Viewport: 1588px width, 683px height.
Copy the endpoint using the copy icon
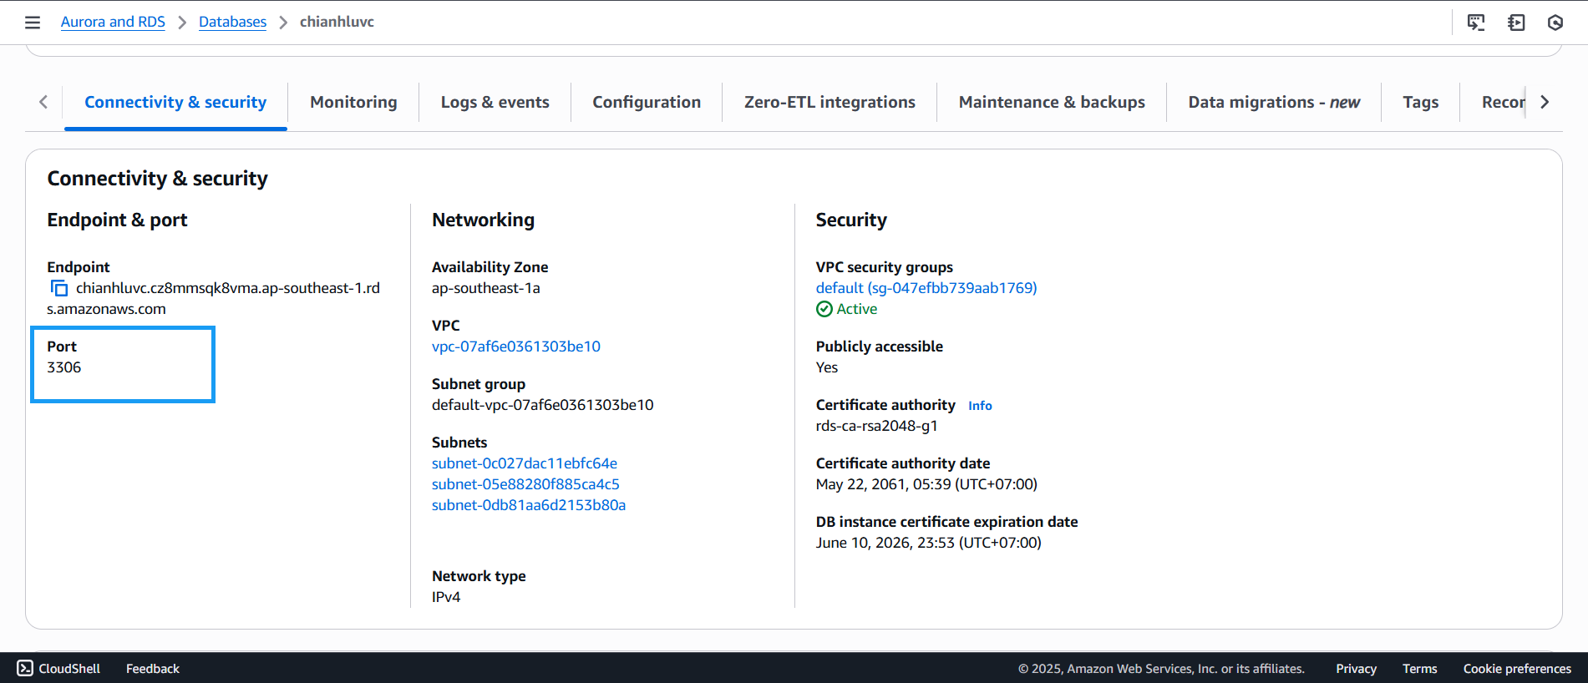59,288
